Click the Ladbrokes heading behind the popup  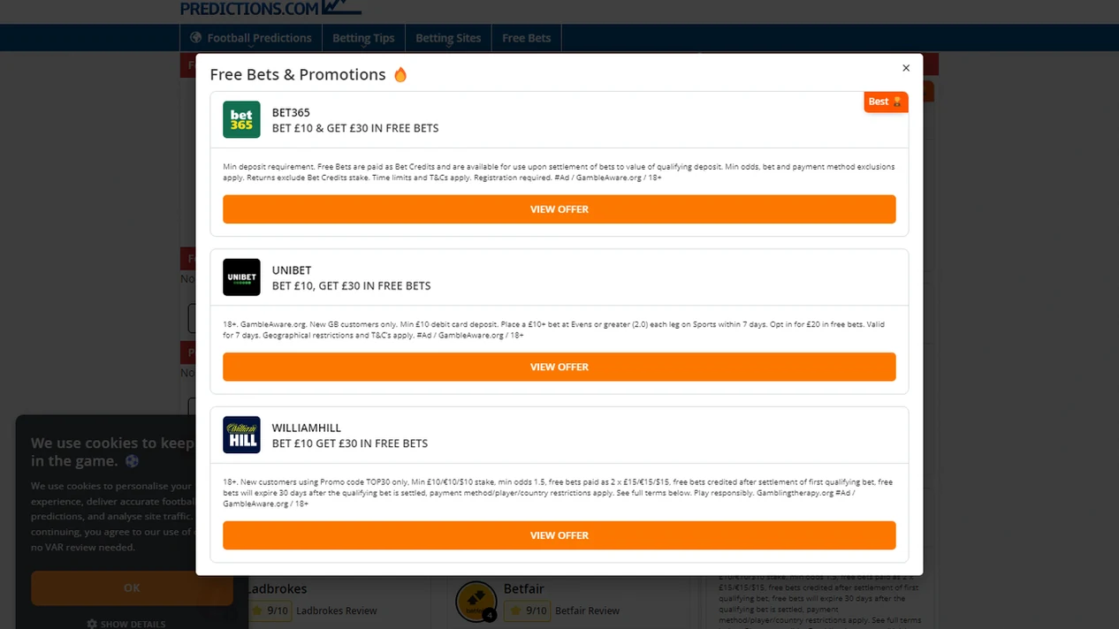tap(277, 588)
